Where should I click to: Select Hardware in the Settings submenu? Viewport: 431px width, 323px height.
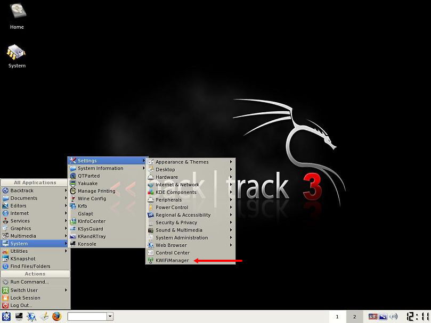tap(190, 177)
